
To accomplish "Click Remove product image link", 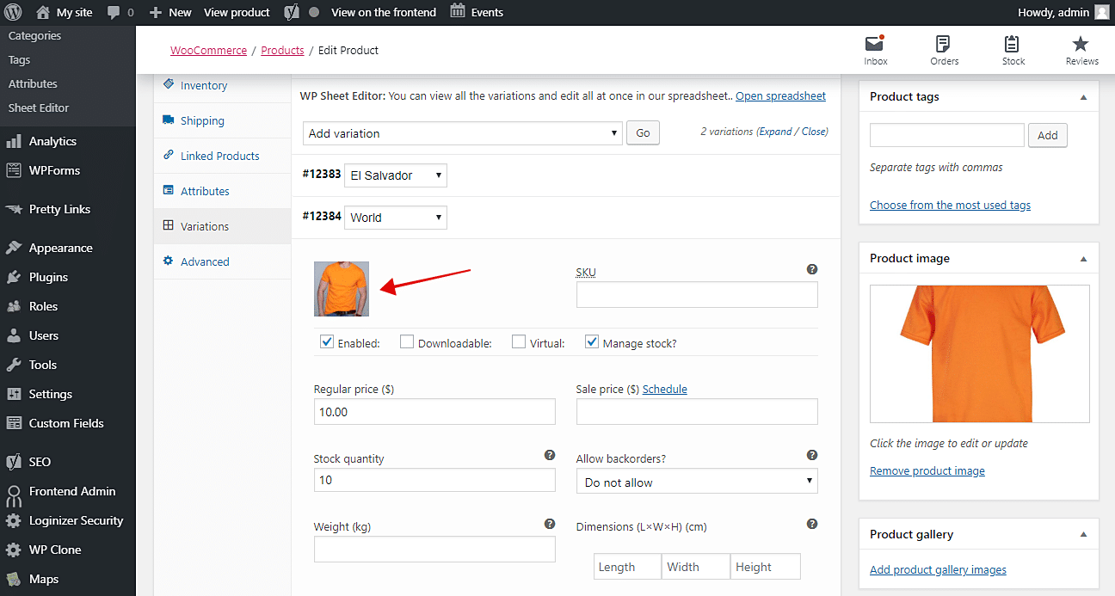I will 927,471.
